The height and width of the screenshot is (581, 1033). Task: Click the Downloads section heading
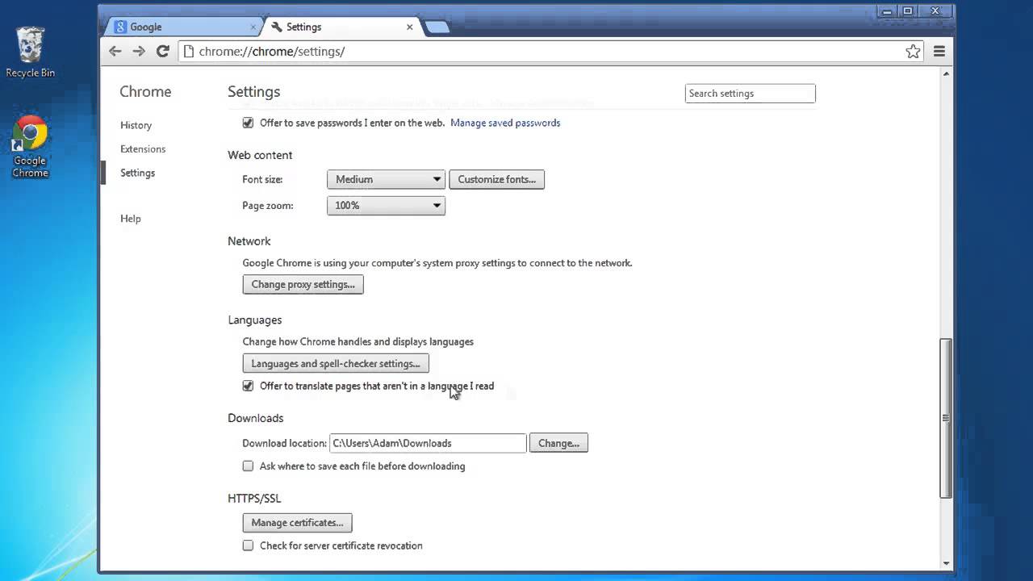tap(256, 418)
